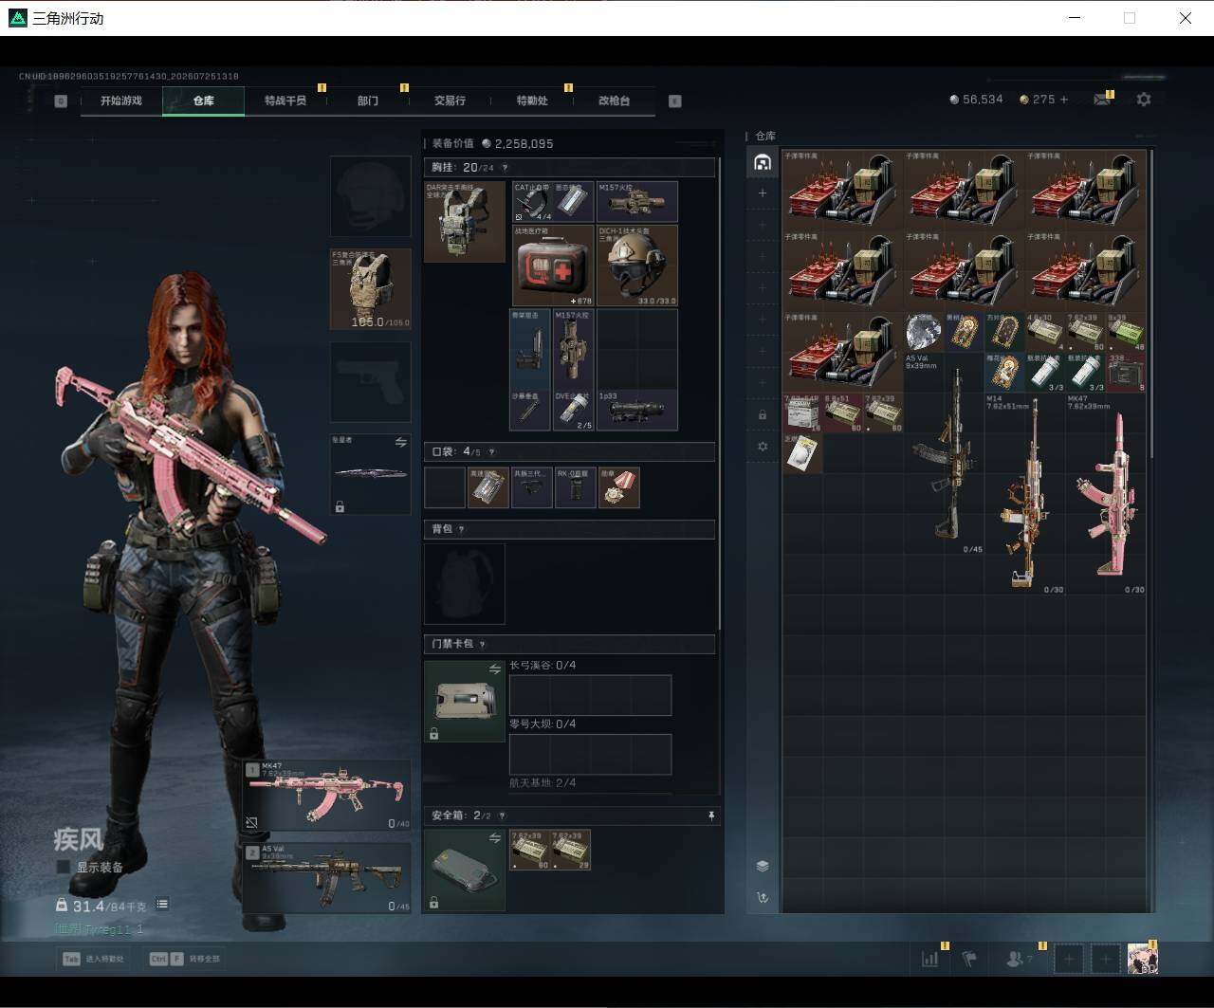Click the empty helmet equipment slot

coord(370,196)
